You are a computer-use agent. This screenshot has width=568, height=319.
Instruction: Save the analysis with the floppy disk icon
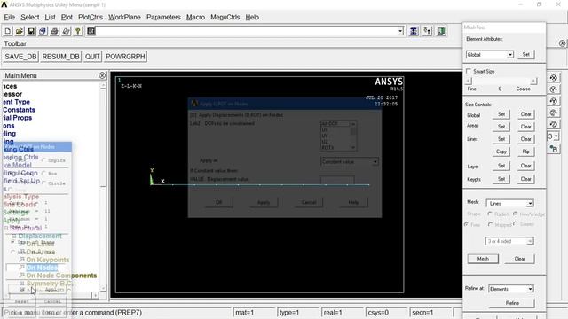pyautogui.click(x=31, y=32)
